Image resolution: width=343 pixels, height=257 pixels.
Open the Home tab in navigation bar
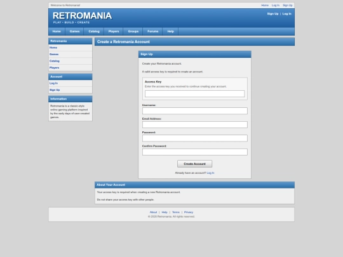click(57, 32)
